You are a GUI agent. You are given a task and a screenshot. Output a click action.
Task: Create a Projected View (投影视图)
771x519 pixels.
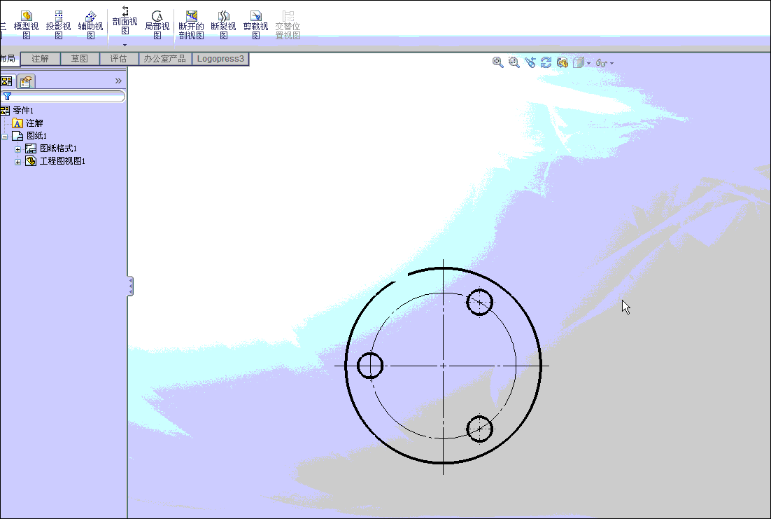pos(59,25)
